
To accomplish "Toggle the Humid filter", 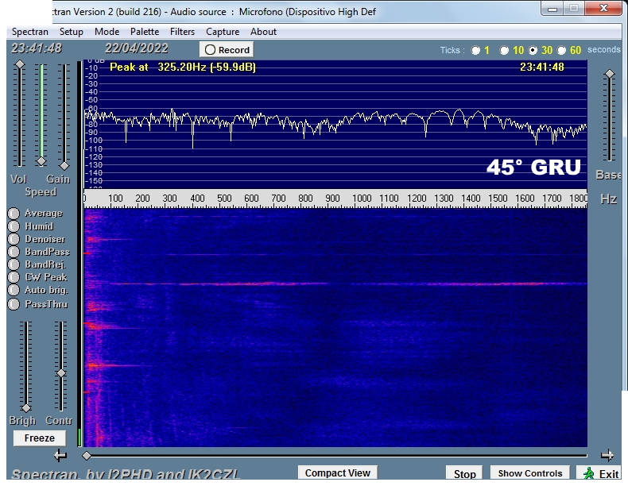I will [14, 226].
